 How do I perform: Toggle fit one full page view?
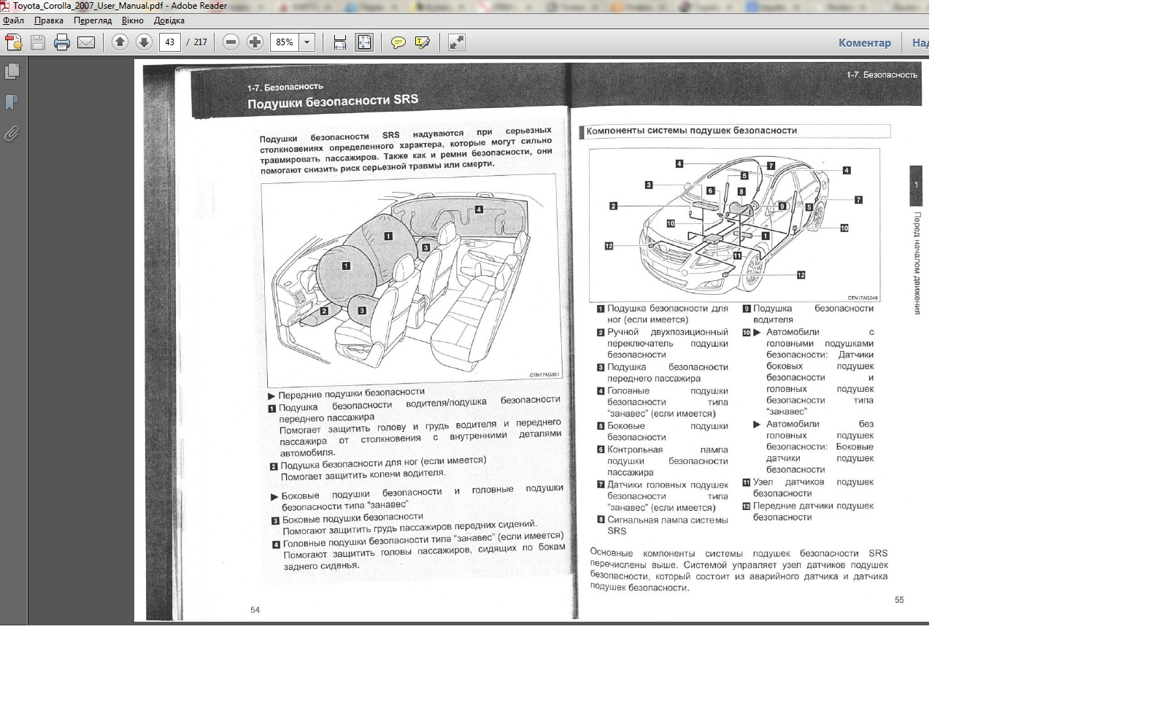(363, 42)
